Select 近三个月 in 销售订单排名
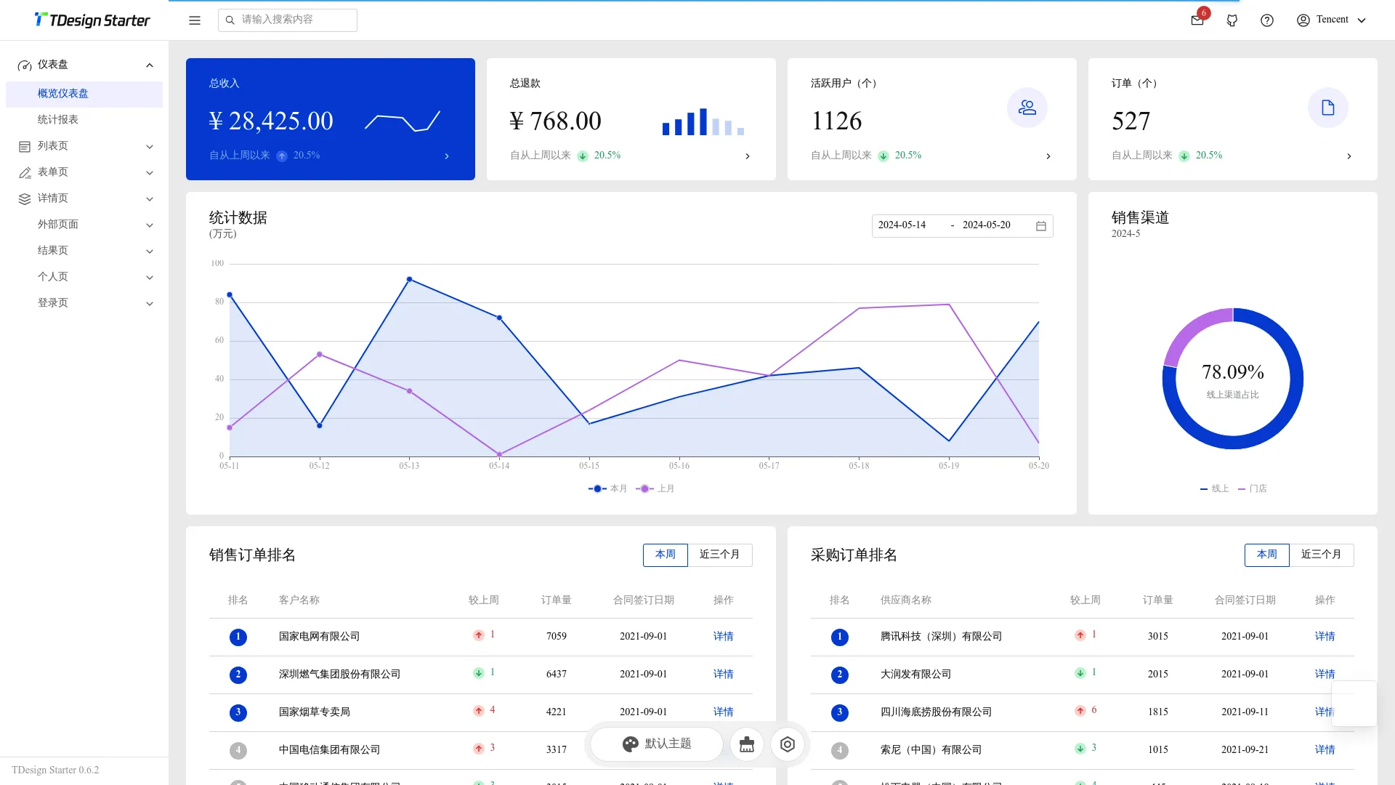The width and height of the screenshot is (1395, 785). 720,555
